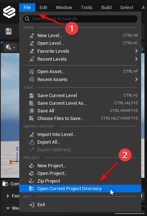Click the Exit door icon

(32, 205)
